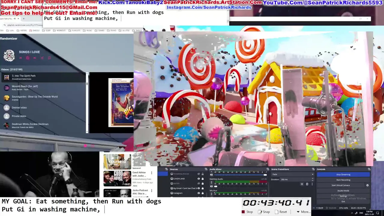Click the SONGS I LOVE playlist avatar
This screenshot has height=216, width=384.
pyautogui.click(x=9, y=55)
